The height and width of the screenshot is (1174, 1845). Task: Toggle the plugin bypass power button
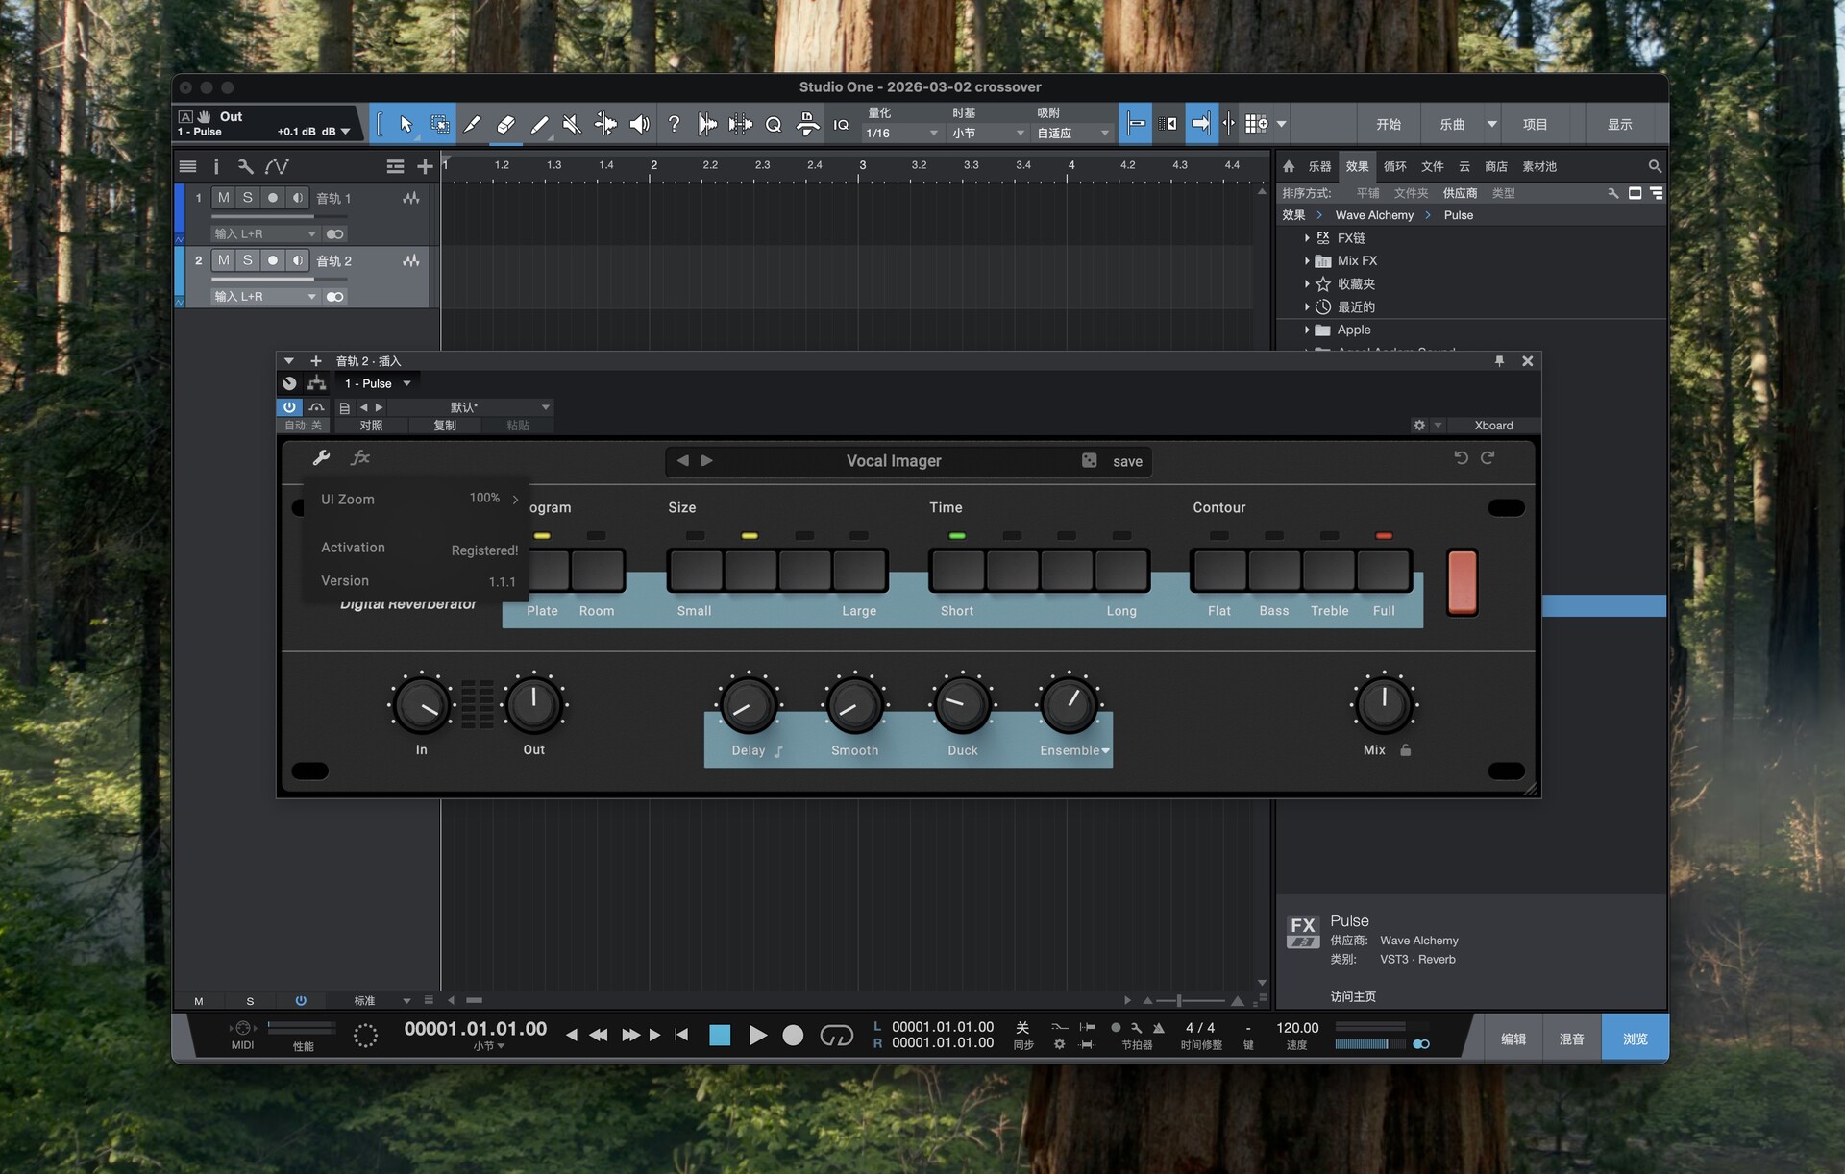[289, 407]
